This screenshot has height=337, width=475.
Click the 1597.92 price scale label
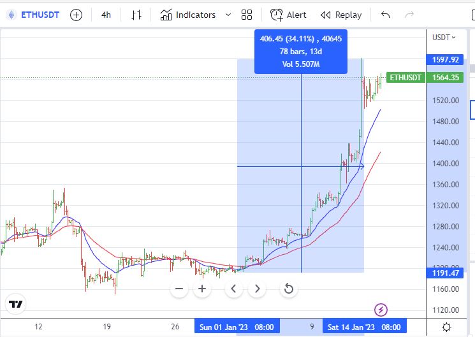click(x=445, y=60)
